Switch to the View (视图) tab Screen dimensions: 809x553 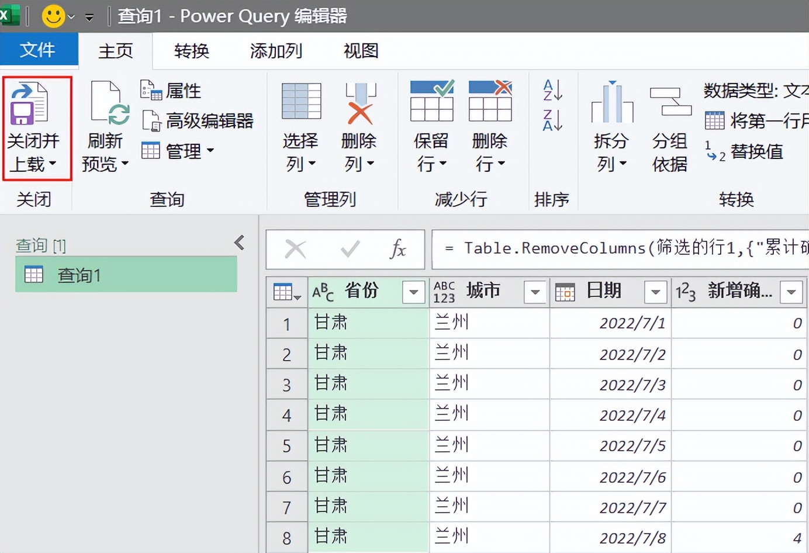pos(361,51)
